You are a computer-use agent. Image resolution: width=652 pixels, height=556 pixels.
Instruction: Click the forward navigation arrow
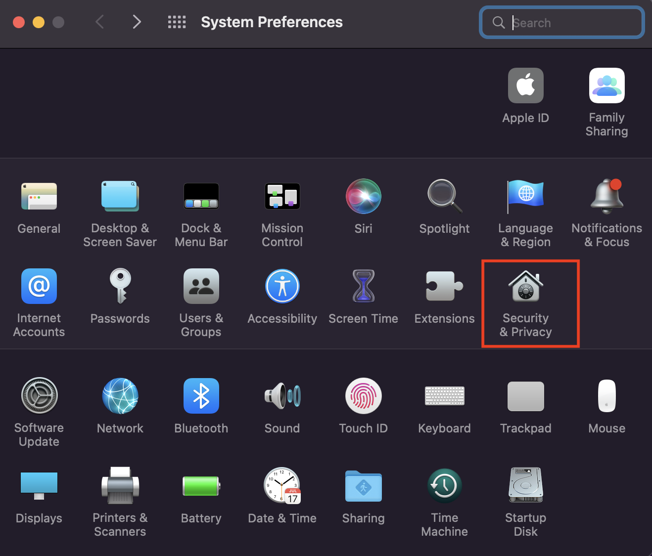point(137,22)
